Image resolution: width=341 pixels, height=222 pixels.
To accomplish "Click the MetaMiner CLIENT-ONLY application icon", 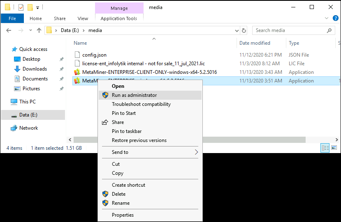I will tap(77, 72).
